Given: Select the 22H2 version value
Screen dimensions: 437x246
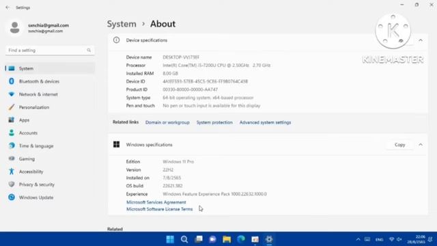Looking at the screenshot, I should click(168, 169).
